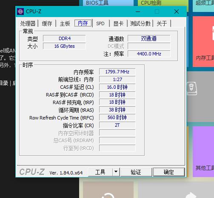
Task: Click the 2T command rate value
Action: (x=117, y=125)
